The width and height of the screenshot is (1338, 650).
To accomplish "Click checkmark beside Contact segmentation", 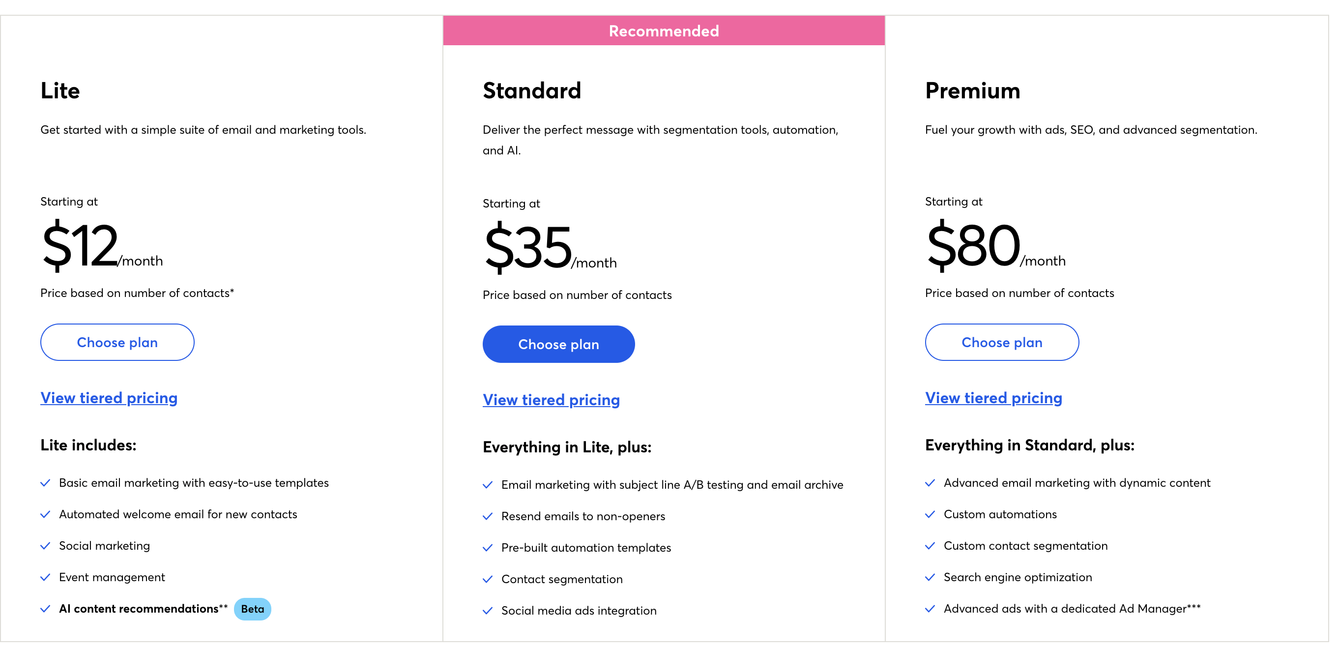I will [x=488, y=579].
